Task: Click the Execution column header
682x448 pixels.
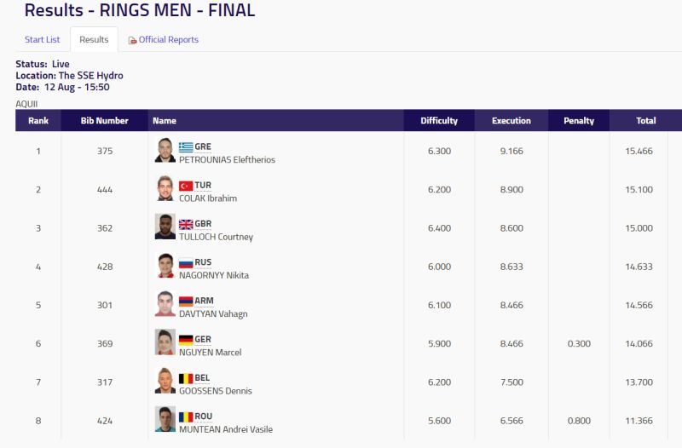Action: [x=511, y=121]
